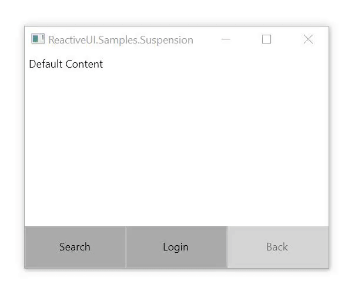The width and height of the screenshot is (355, 294).
Task: Navigate to Search from the bottom bar
Action: click(75, 247)
